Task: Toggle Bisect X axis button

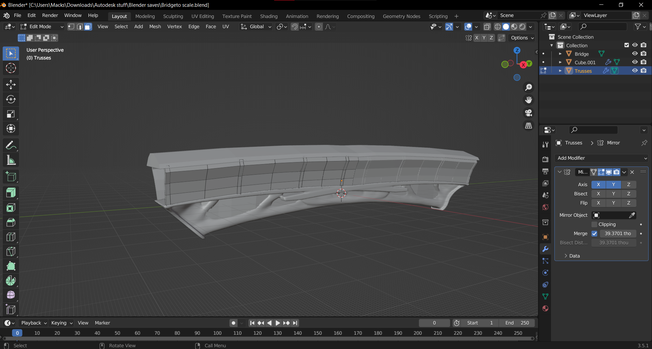Action: [x=599, y=194]
